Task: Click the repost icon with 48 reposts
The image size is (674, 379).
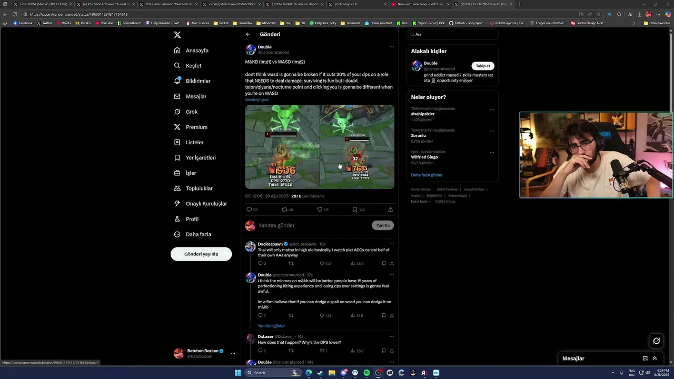Action: tap(284, 210)
